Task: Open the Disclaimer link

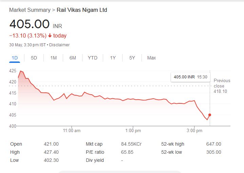Action: [59, 45]
